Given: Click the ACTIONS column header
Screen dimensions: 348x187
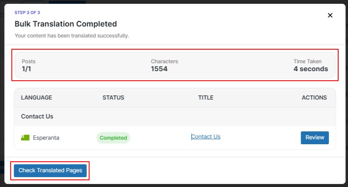Looking at the screenshot, I should (x=314, y=98).
